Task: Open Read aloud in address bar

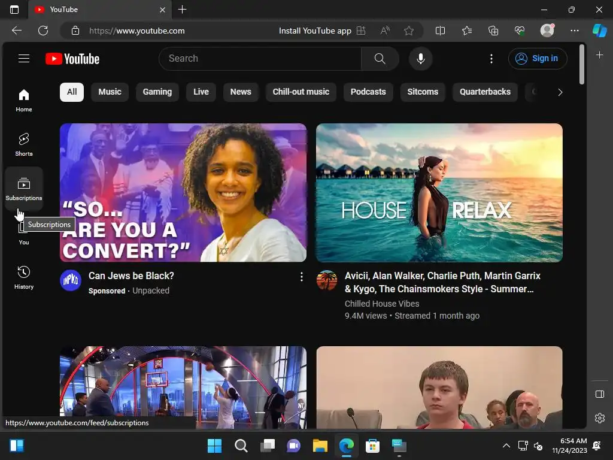Action: 385,31
